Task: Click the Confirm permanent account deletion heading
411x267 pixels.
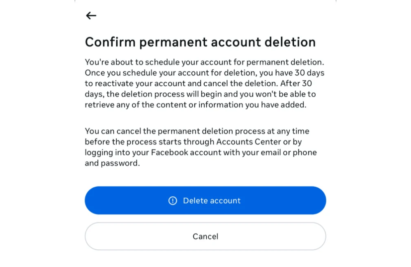Action: [200, 41]
